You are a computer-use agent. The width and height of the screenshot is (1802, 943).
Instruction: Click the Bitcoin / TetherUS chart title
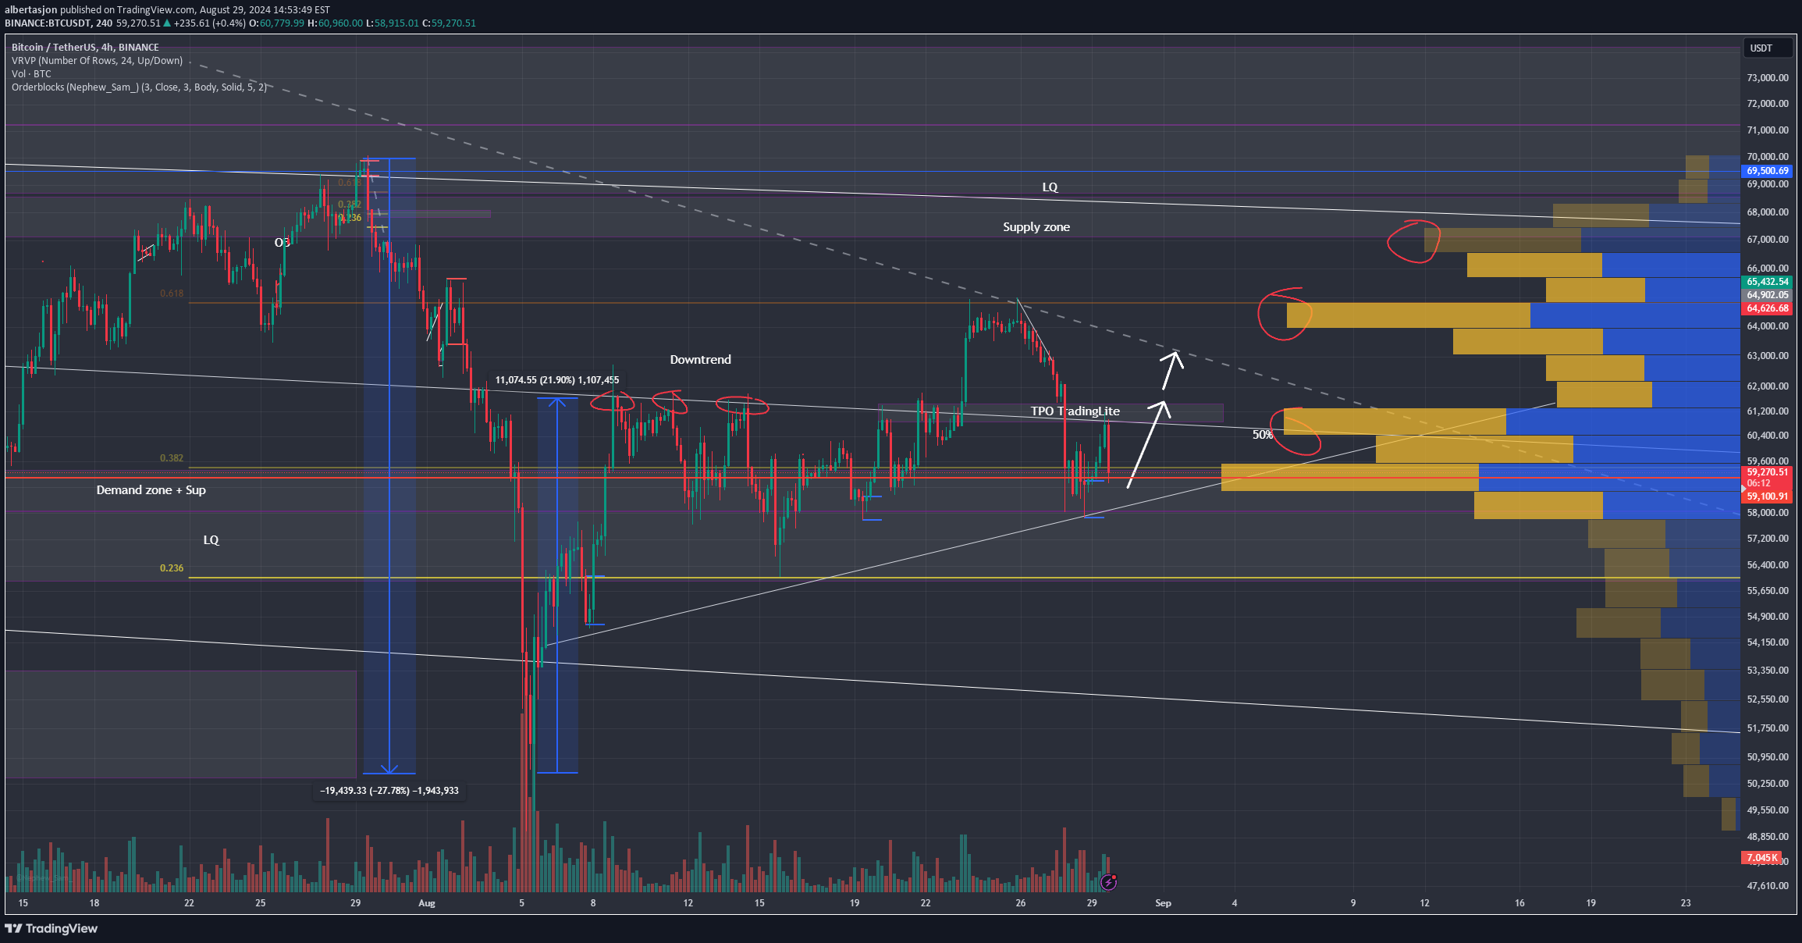coord(85,48)
